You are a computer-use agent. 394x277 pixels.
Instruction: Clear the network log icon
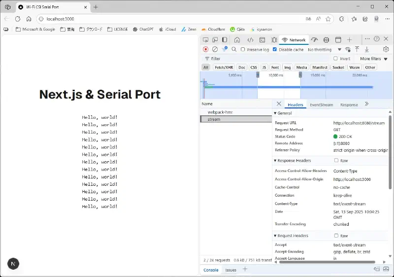point(215,49)
